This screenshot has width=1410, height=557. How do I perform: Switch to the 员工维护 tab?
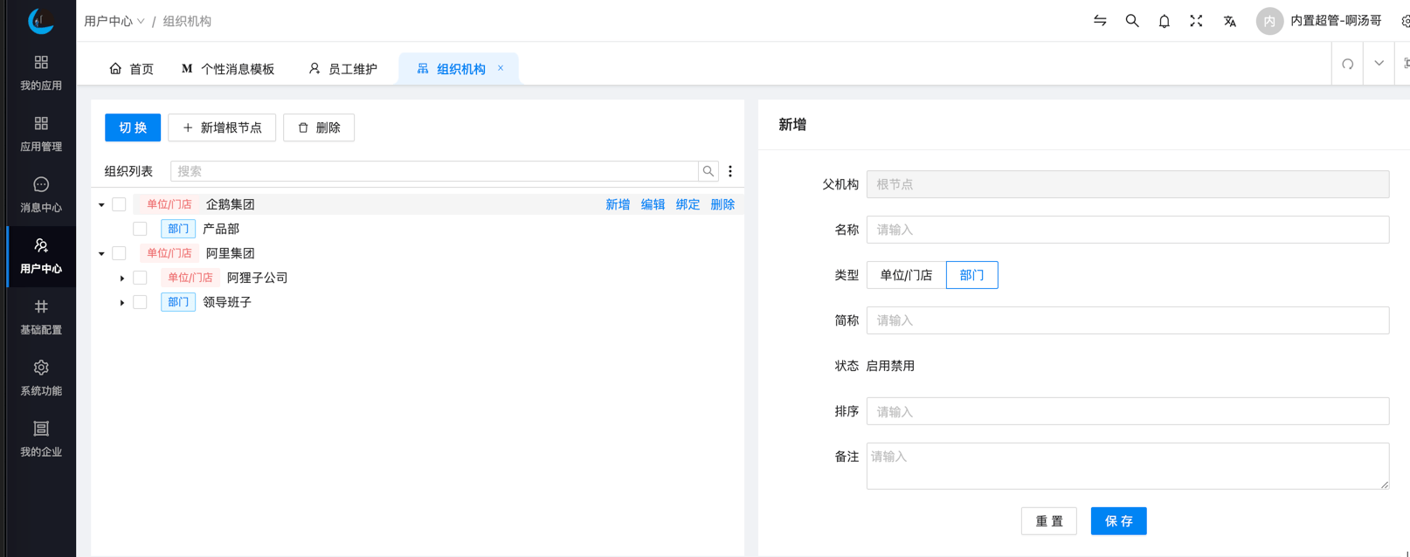pyautogui.click(x=342, y=69)
